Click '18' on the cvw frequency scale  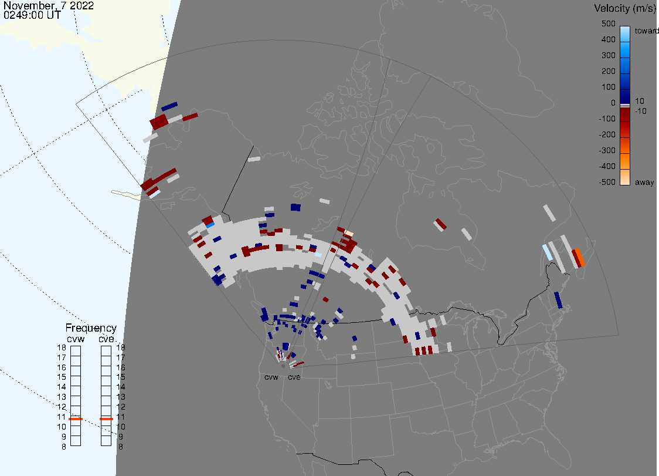pyautogui.click(x=62, y=347)
